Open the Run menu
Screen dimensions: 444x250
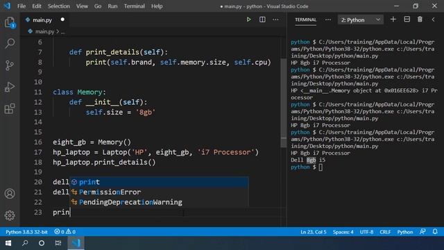click(x=112, y=6)
